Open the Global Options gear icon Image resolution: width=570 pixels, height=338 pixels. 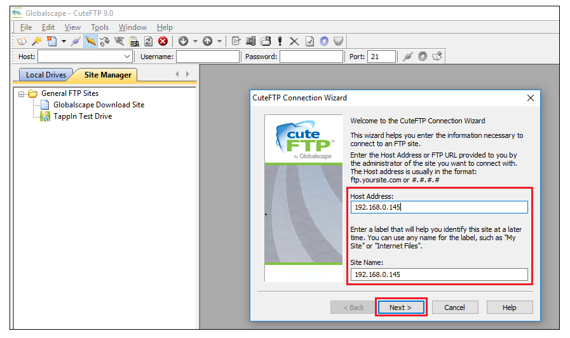pos(324,41)
